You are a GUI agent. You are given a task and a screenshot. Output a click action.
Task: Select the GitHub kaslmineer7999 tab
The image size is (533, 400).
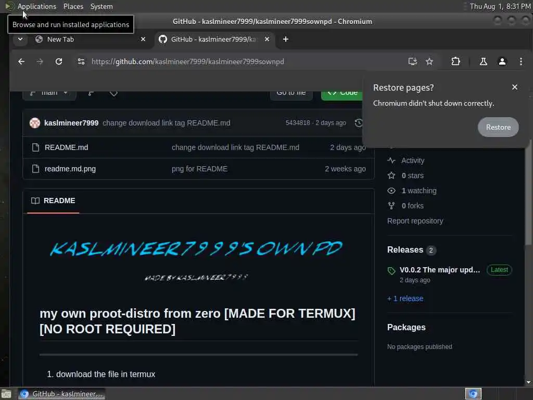pos(215,39)
